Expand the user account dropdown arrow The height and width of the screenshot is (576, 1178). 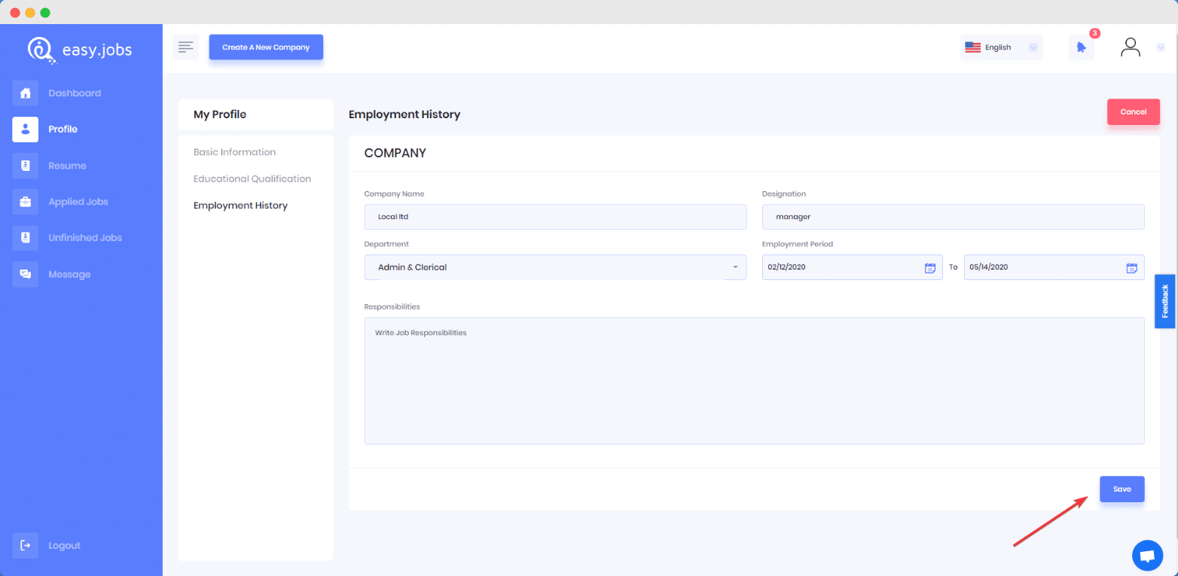pyautogui.click(x=1160, y=47)
